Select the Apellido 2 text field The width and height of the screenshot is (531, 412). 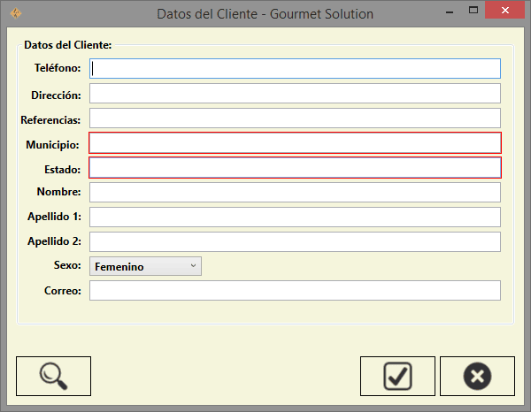pos(295,241)
